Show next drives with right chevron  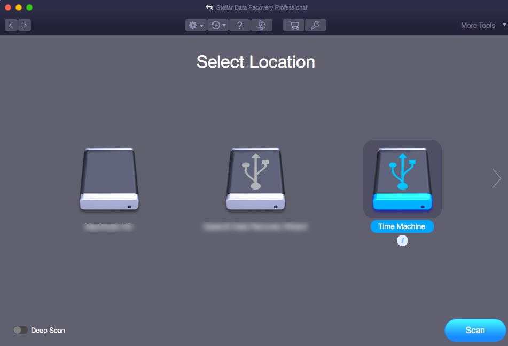(497, 179)
